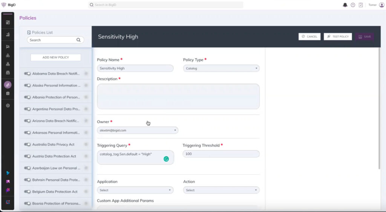The height and width of the screenshot is (212, 386).
Task: Toggle the Alabama Data Breach policy switch
Action: pos(27,74)
